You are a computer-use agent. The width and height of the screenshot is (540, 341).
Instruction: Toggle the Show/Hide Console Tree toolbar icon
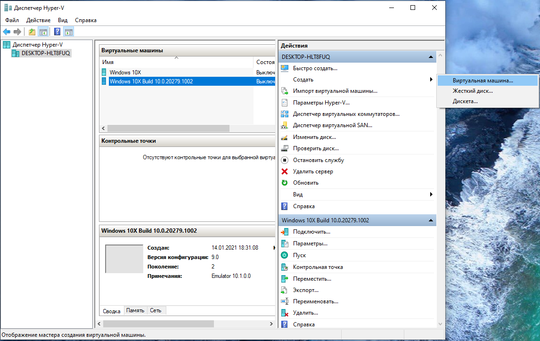coord(43,32)
